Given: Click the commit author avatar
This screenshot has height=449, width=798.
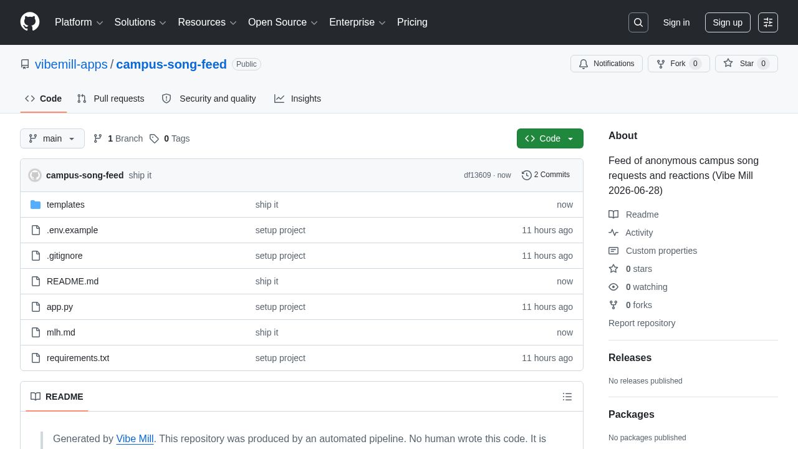Looking at the screenshot, I should tap(35, 175).
